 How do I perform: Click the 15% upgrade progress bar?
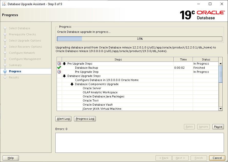click(140, 39)
